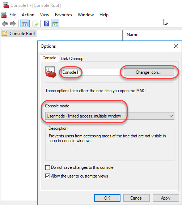The height and width of the screenshot is (205, 182).
Task: Switch to the Disk Cleanup tab
Action: coord(72,59)
